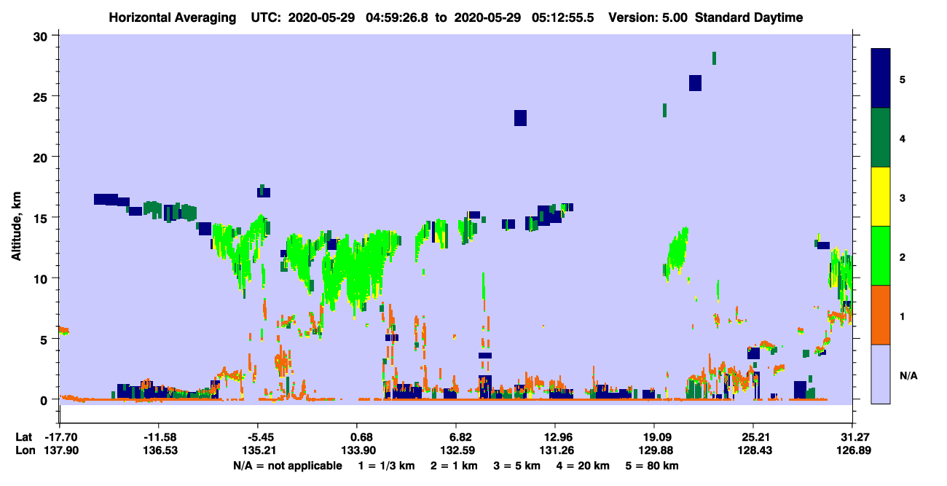Click the lavender N/A legend swatch

pyautogui.click(x=881, y=374)
